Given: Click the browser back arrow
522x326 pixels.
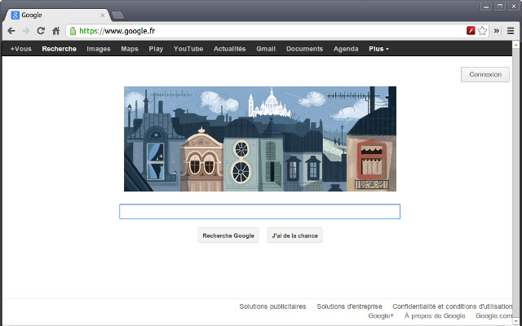Looking at the screenshot, I should coord(11,31).
